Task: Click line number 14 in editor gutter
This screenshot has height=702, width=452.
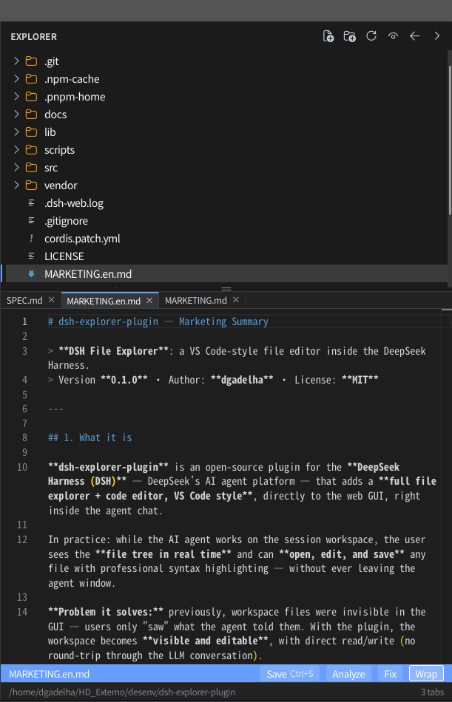Action: (22, 612)
